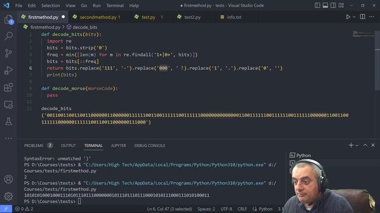The height and width of the screenshot is (213, 380).
Task: Open Run and Debug view
Action: 8,70
